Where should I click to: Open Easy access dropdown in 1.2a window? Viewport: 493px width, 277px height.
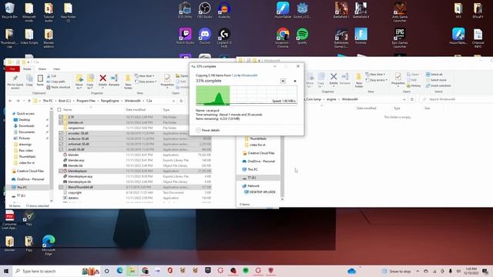pyautogui.click(x=146, y=82)
